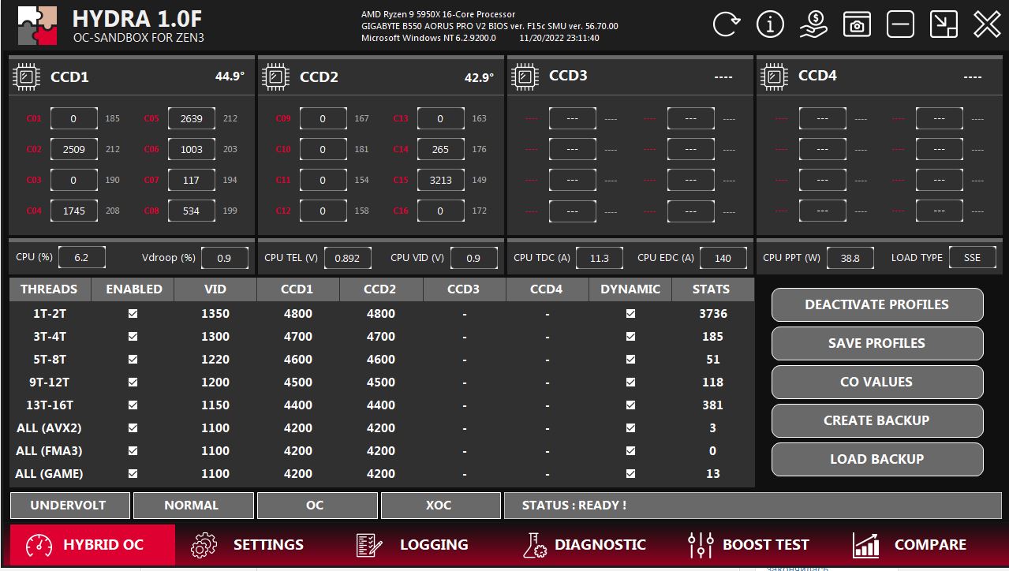Toggle Dynamic checkbox for 1T-2T profile

pos(630,313)
